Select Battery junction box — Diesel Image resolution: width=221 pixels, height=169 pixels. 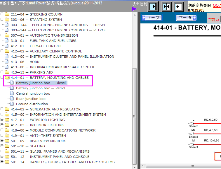point(41,83)
